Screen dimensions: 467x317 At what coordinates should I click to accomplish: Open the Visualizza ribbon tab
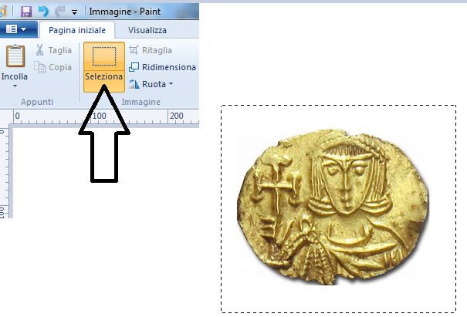coord(147,30)
